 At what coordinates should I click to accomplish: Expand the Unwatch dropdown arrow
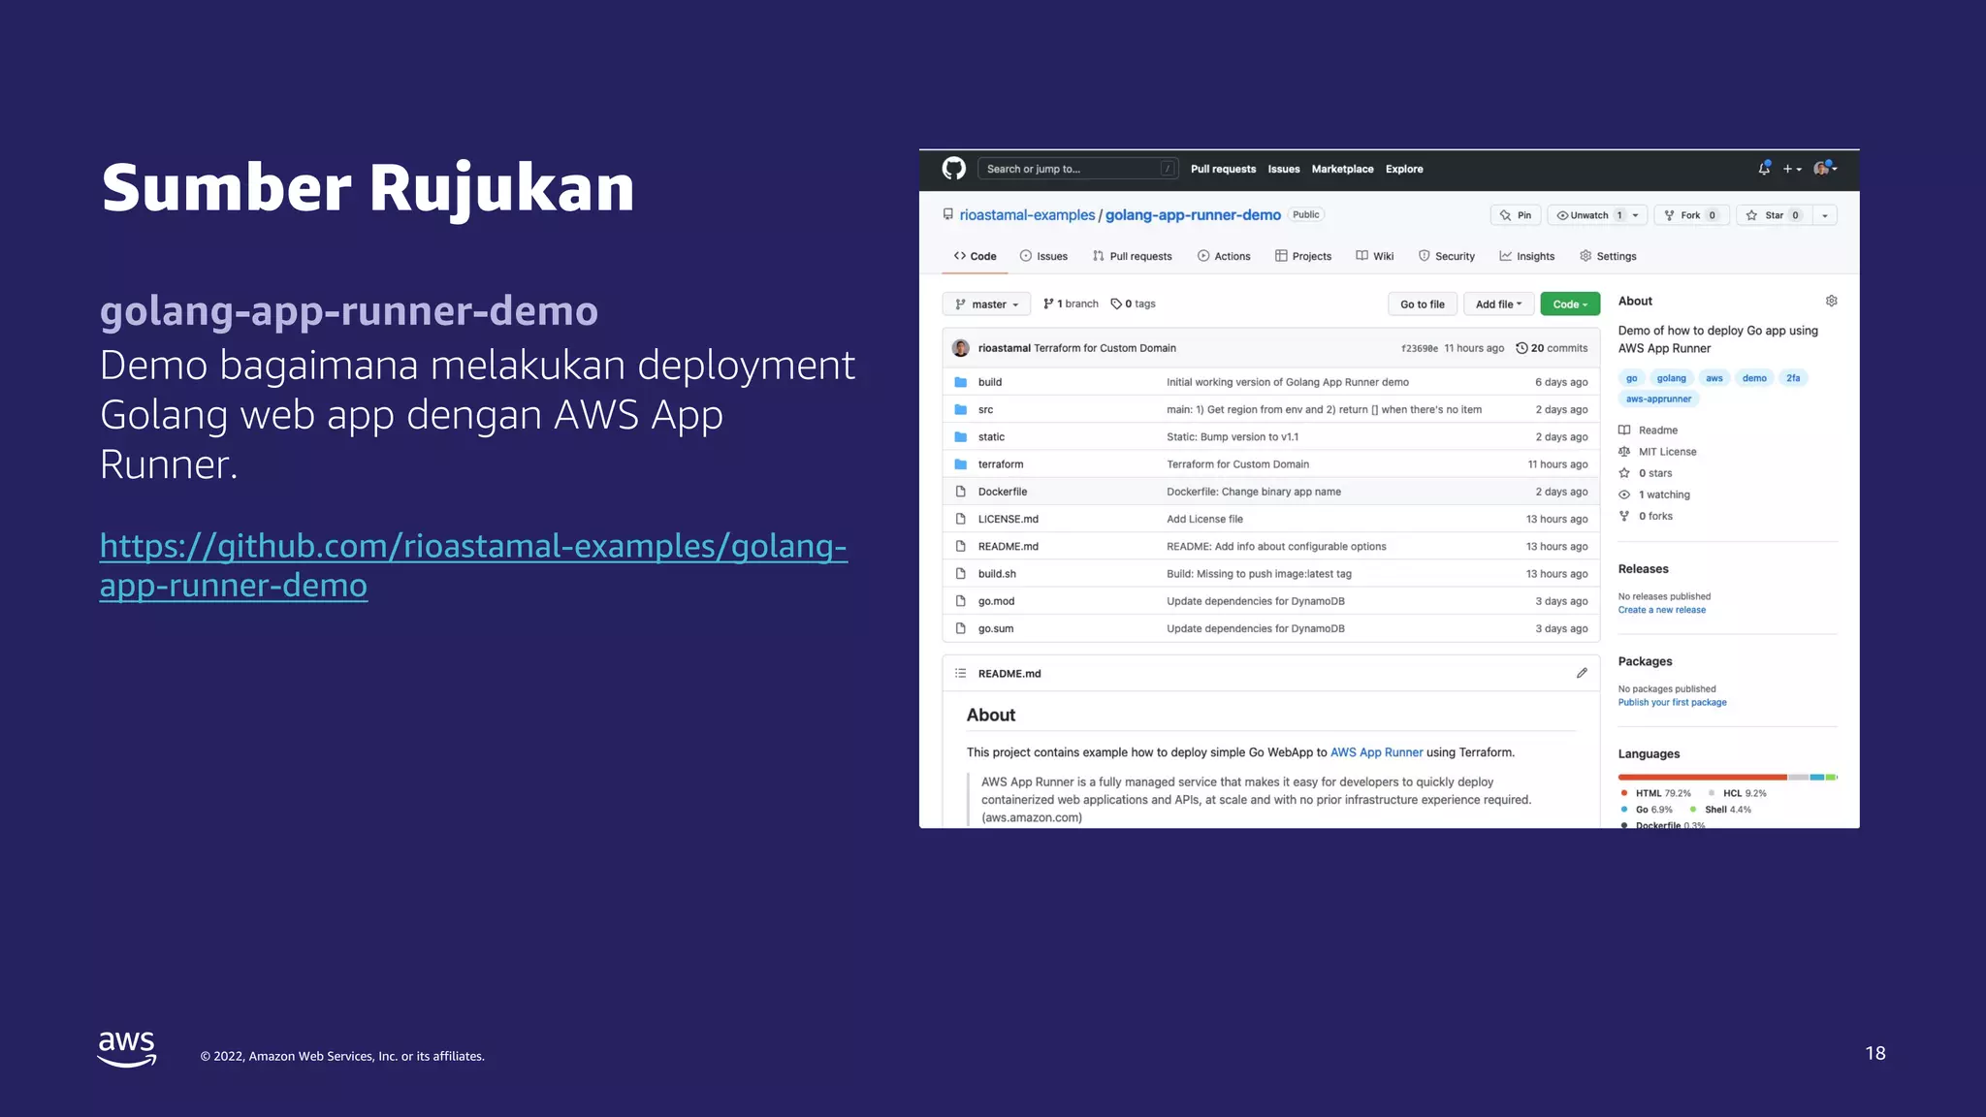coord(1636,215)
